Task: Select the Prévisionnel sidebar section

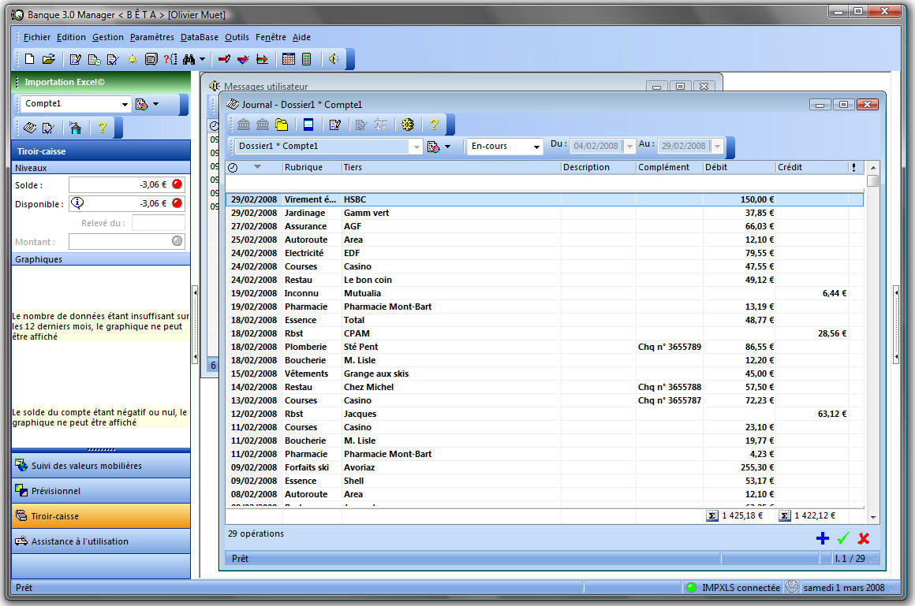Action: [101, 491]
